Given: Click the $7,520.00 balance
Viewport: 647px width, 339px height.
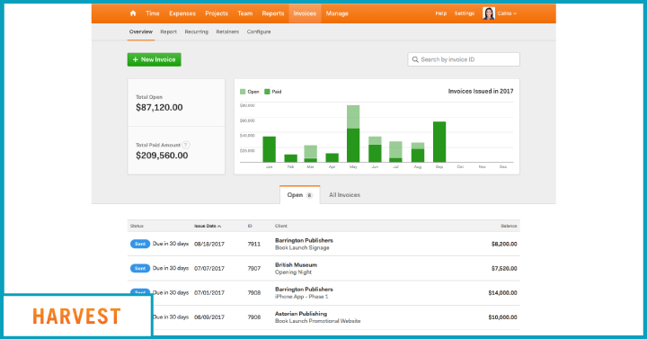Looking at the screenshot, I should point(504,268).
